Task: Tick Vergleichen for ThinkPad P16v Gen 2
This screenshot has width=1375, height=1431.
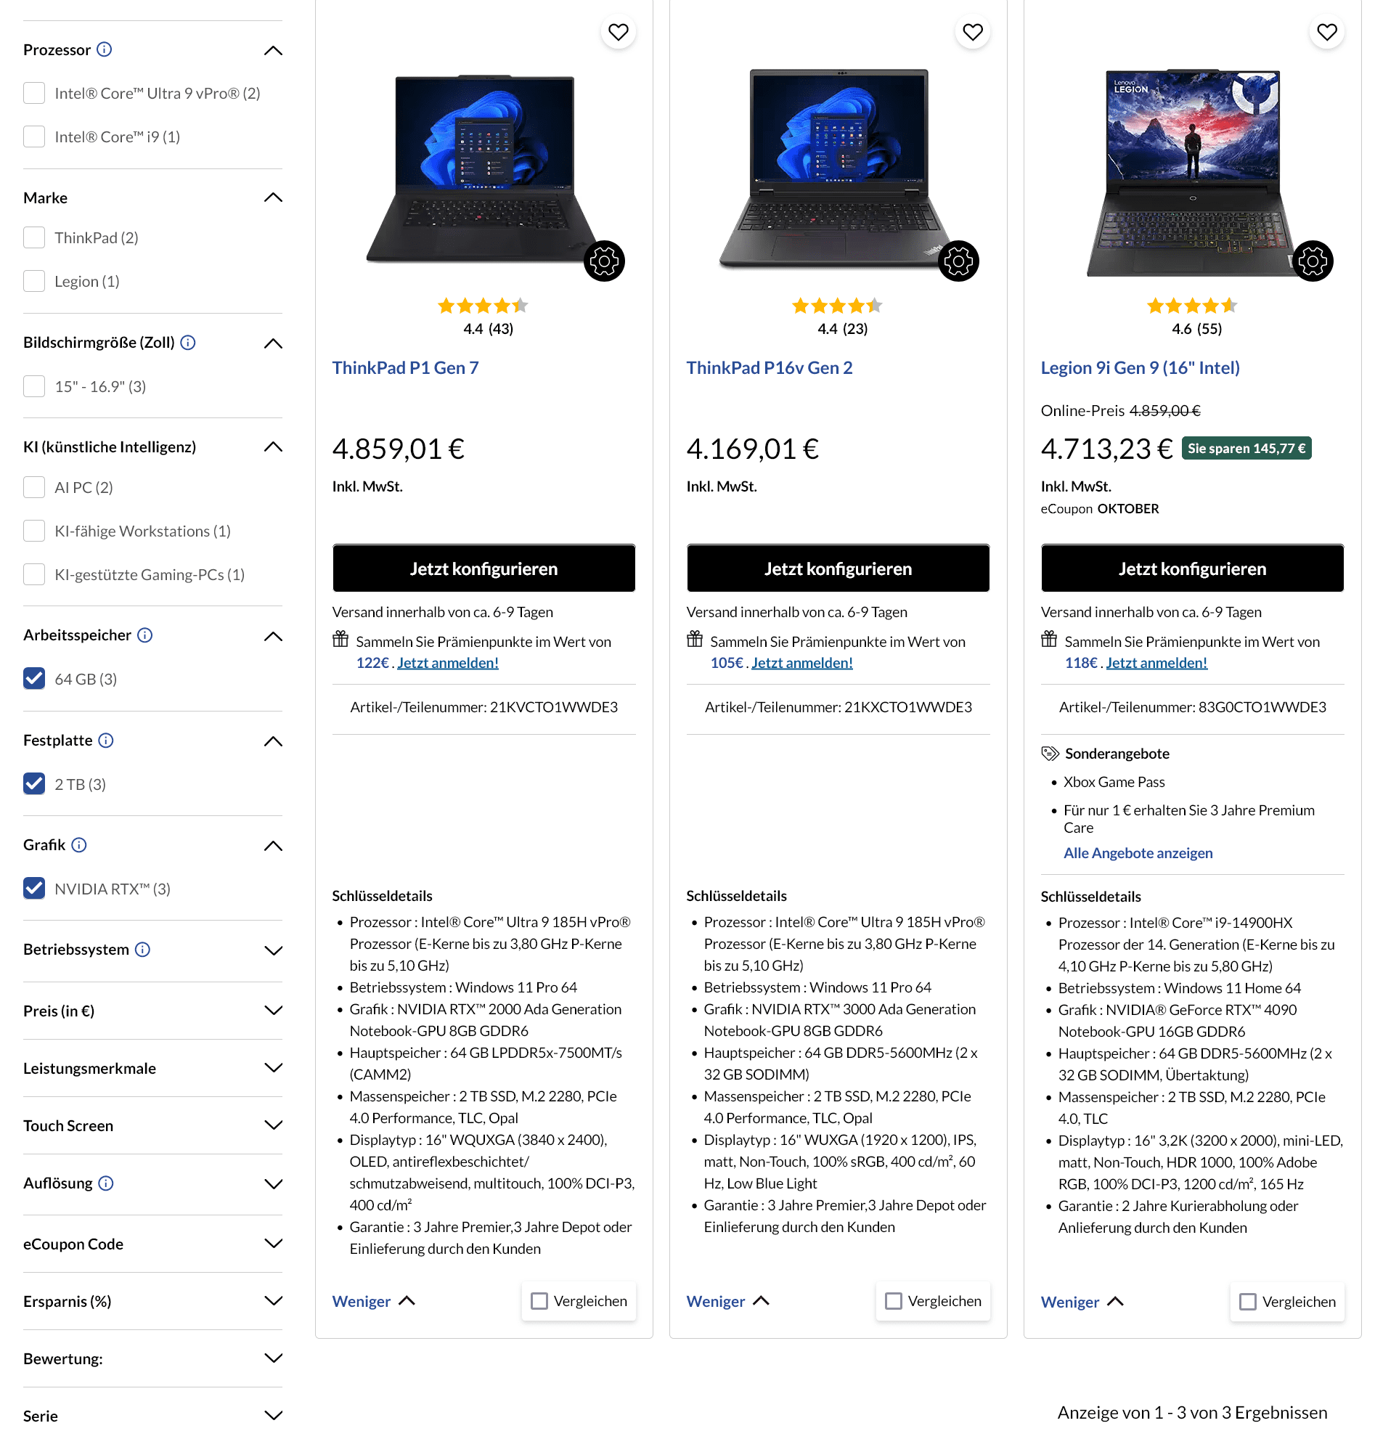Action: point(893,1301)
